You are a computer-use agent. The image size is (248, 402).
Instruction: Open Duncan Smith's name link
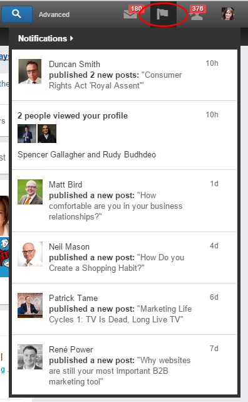[x=75, y=64]
